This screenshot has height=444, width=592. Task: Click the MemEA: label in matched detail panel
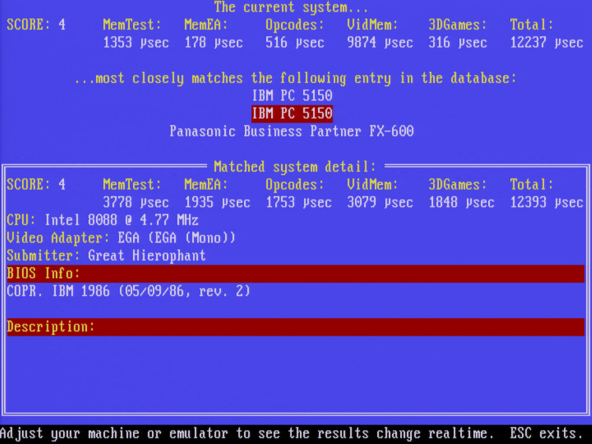[x=206, y=185]
